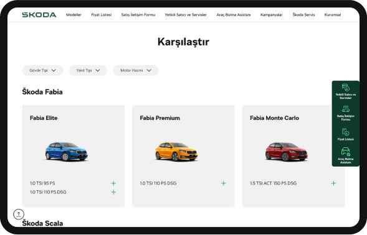Click the orange Fabia Premium car image
This screenshot has height=235, width=367.
pyautogui.click(x=176, y=152)
